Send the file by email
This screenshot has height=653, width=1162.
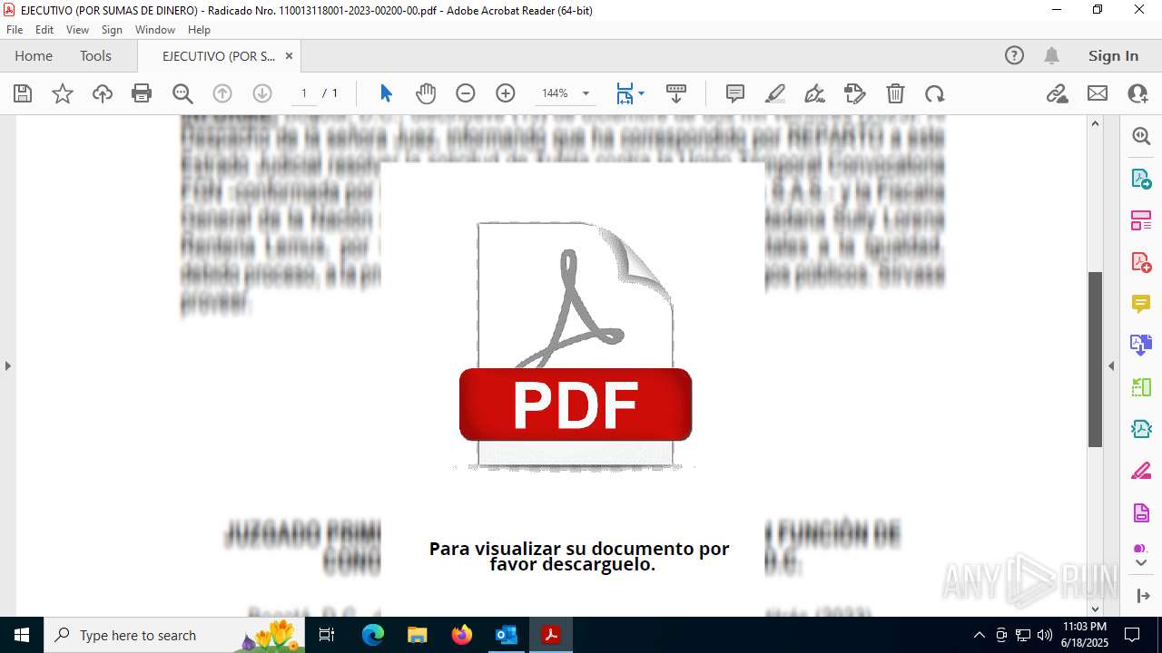(x=1098, y=93)
